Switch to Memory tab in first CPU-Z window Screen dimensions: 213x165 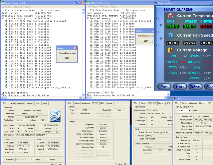pyautogui.click(x=30, y=103)
